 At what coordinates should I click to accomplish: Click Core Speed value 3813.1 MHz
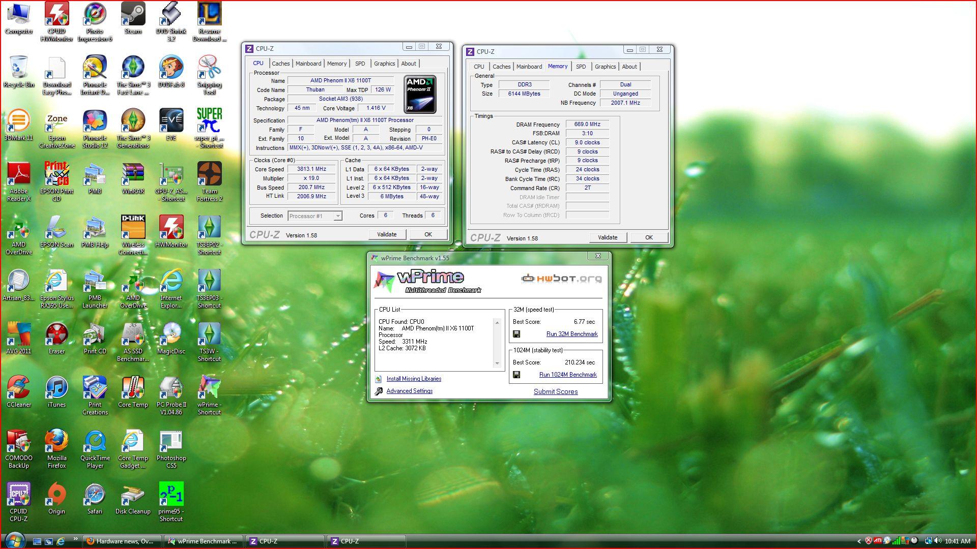tap(311, 169)
